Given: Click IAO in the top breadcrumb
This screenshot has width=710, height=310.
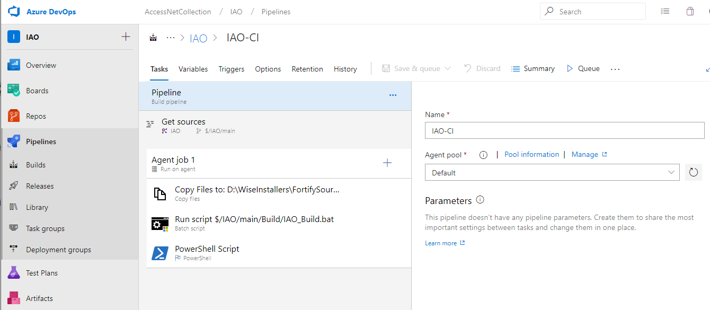Looking at the screenshot, I should tap(236, 12).
